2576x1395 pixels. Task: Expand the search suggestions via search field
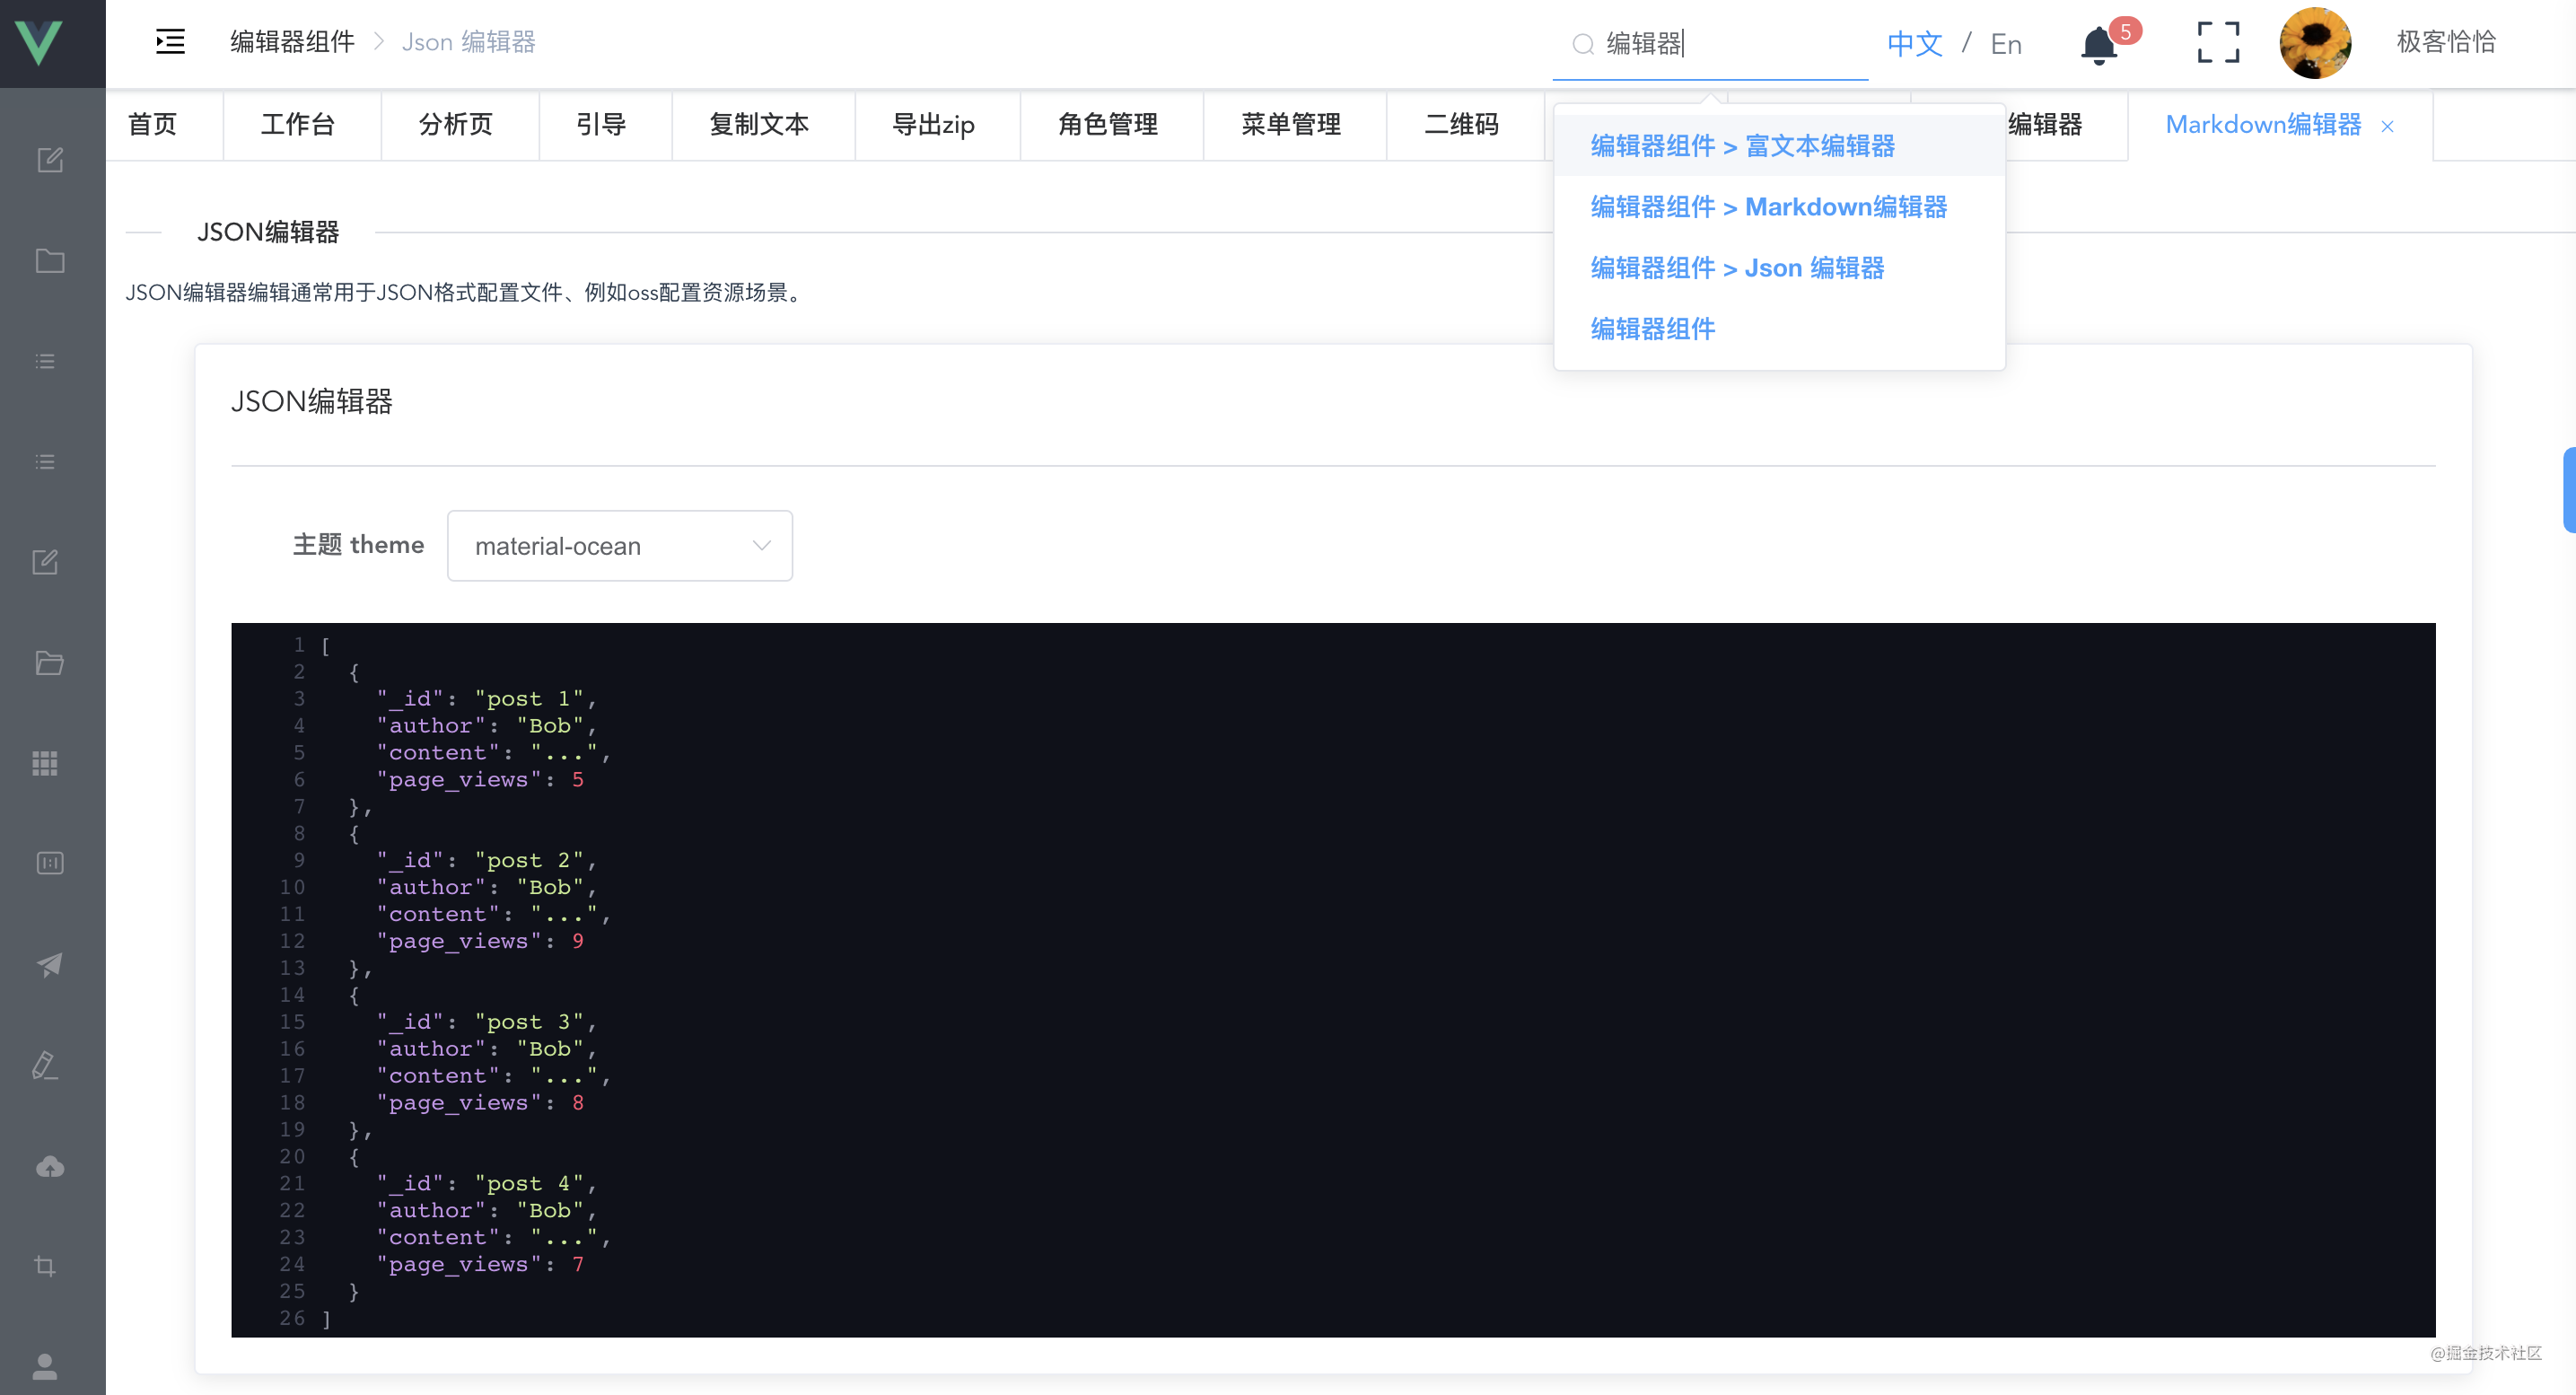1710,43
